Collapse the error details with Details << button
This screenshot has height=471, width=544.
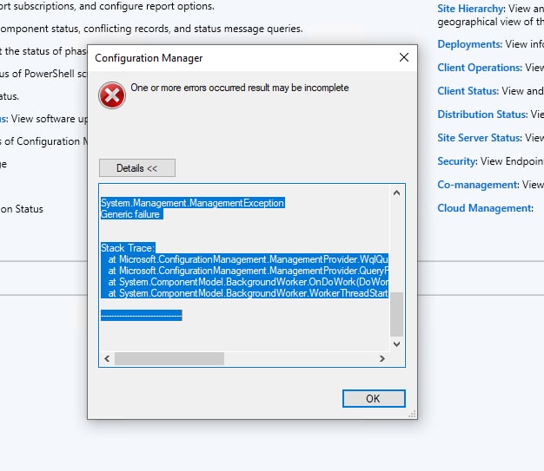tap(137, 168)
